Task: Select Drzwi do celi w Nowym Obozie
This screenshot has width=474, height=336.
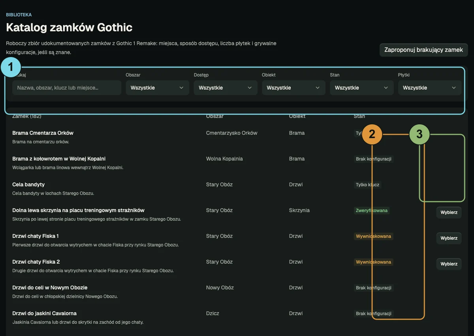Action: coord(50,287)
